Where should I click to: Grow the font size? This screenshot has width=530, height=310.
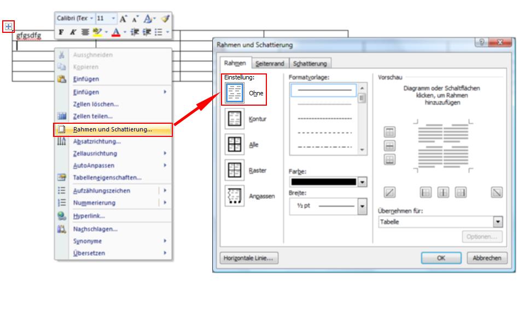(x=124, y=19)
